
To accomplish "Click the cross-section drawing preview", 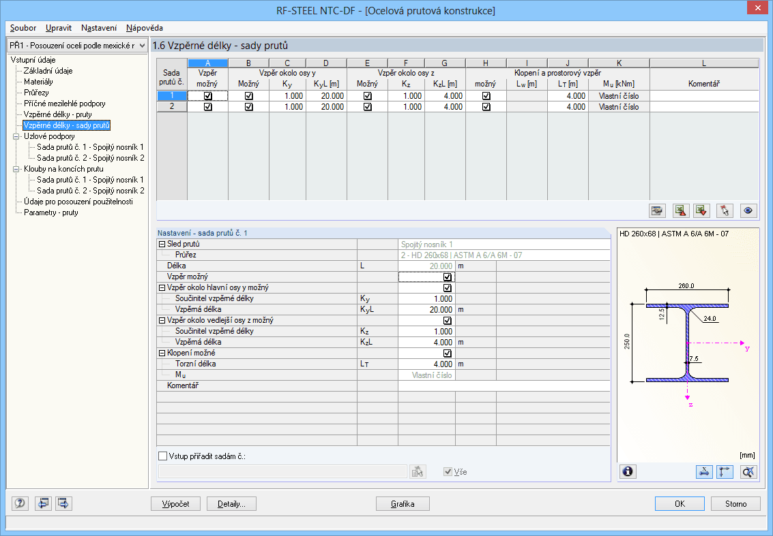I will click(687, 347).
